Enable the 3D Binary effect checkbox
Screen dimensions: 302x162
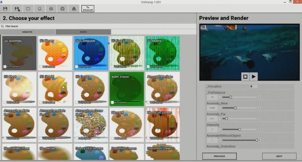click(41, 67)
